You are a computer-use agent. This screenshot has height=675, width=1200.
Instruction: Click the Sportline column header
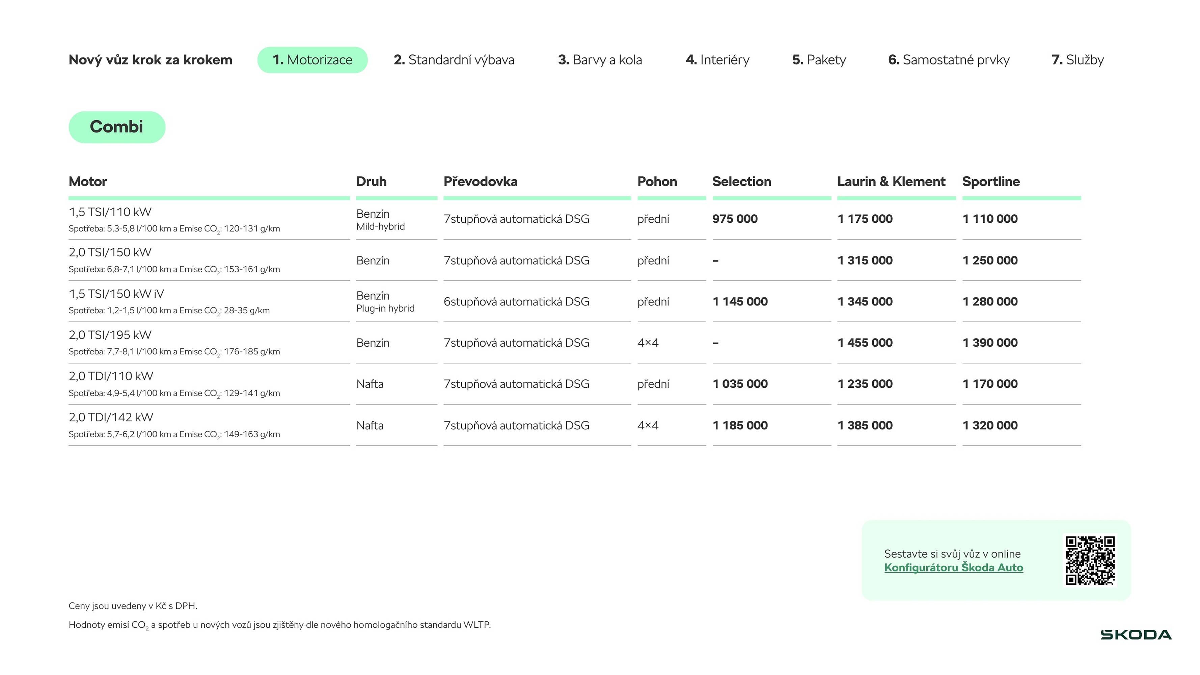coord(991,181)
